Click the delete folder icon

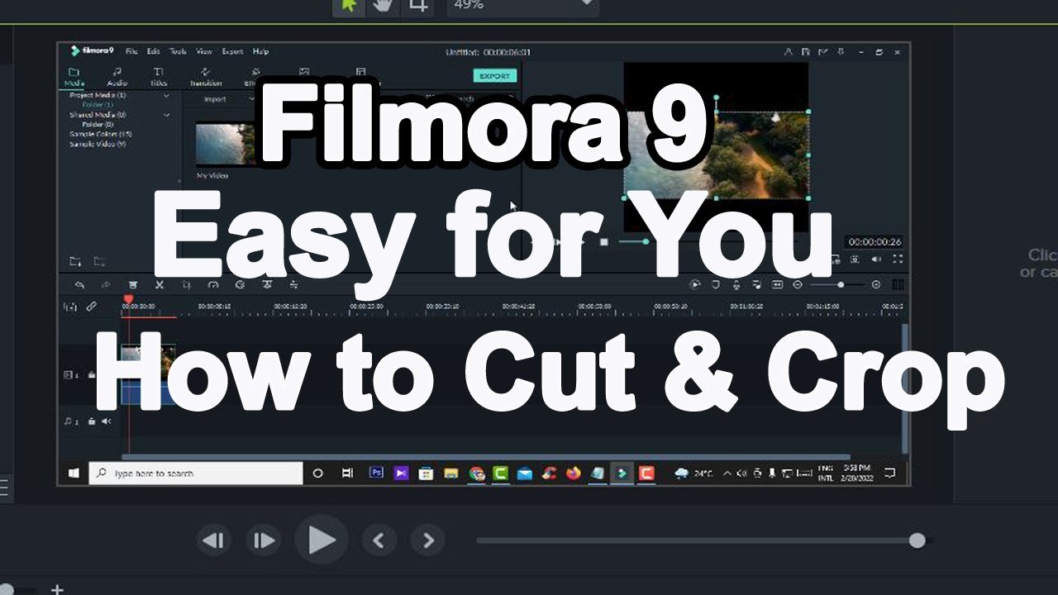99,262
